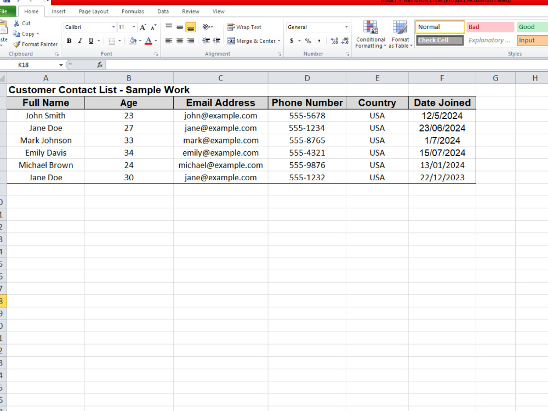
Task: Apply the Good cell style
Action: (532, 27)
